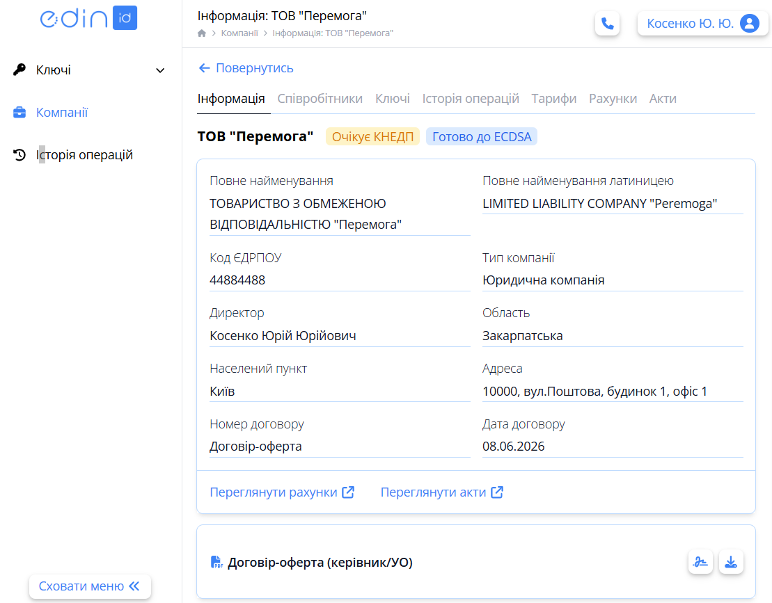Click the edin id logo
Image resolution: width=772 pixels, height=603 pixels.
(x=88, y=18)
